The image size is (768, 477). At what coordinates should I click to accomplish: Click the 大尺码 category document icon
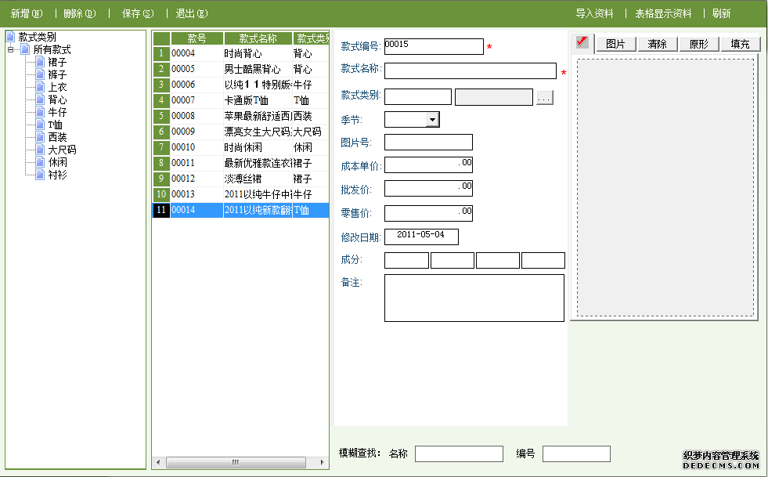tap(41, 150)
